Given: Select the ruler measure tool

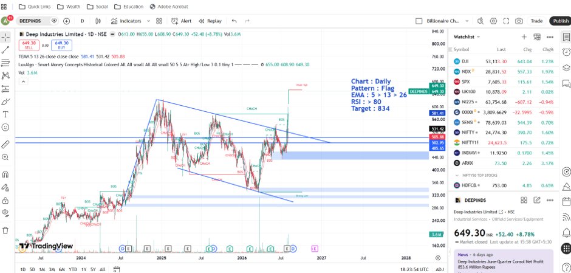Looking at the screenshot, I should [x=5, y=144].
